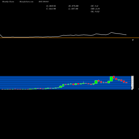Click the last red candlestick at right end
This screenshot has height=139, width=139.
coord(126,83)
